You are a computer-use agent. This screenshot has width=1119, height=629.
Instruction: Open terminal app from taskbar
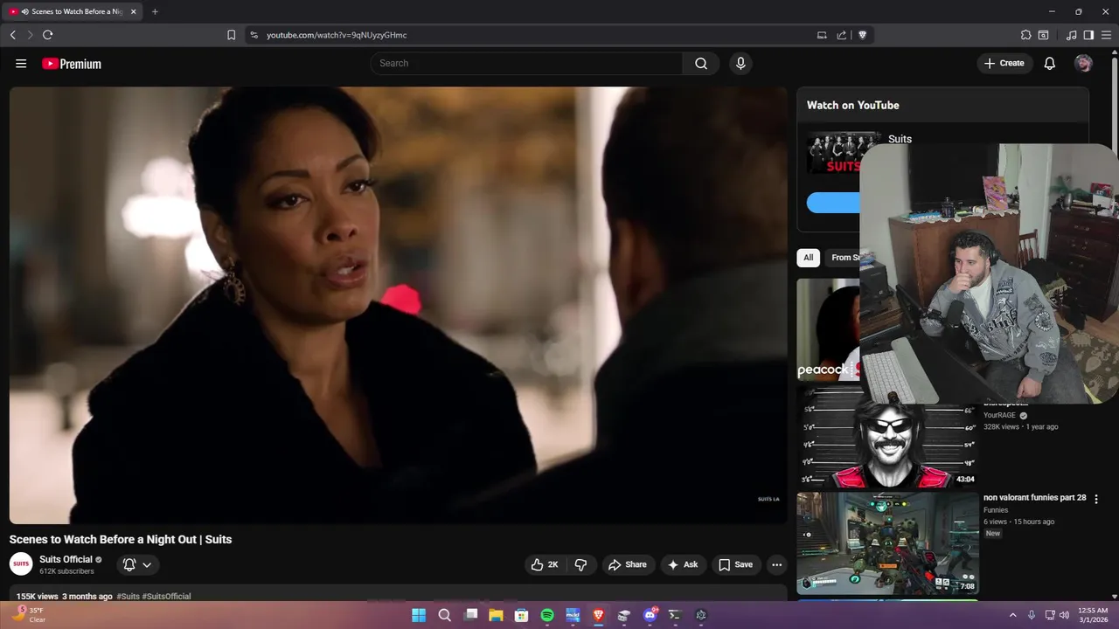[675, 615]
